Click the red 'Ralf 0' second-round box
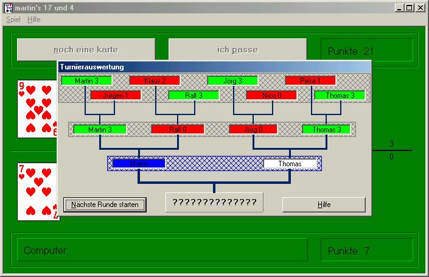 [178, 129]
